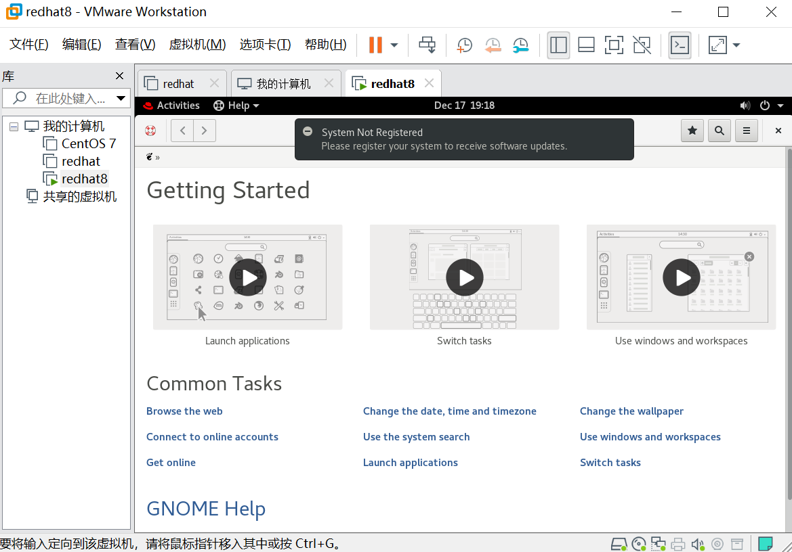Open the 查看(V) menu
This screenshot has width=792, height=552.
point(135,45)
